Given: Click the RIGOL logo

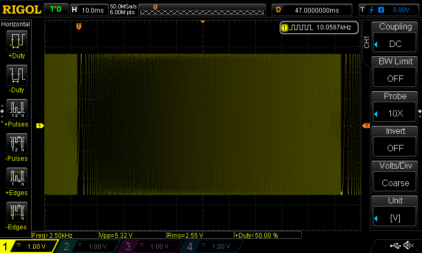Looking at the screenshot, I should pyautogui.click(x=21, y=9).
